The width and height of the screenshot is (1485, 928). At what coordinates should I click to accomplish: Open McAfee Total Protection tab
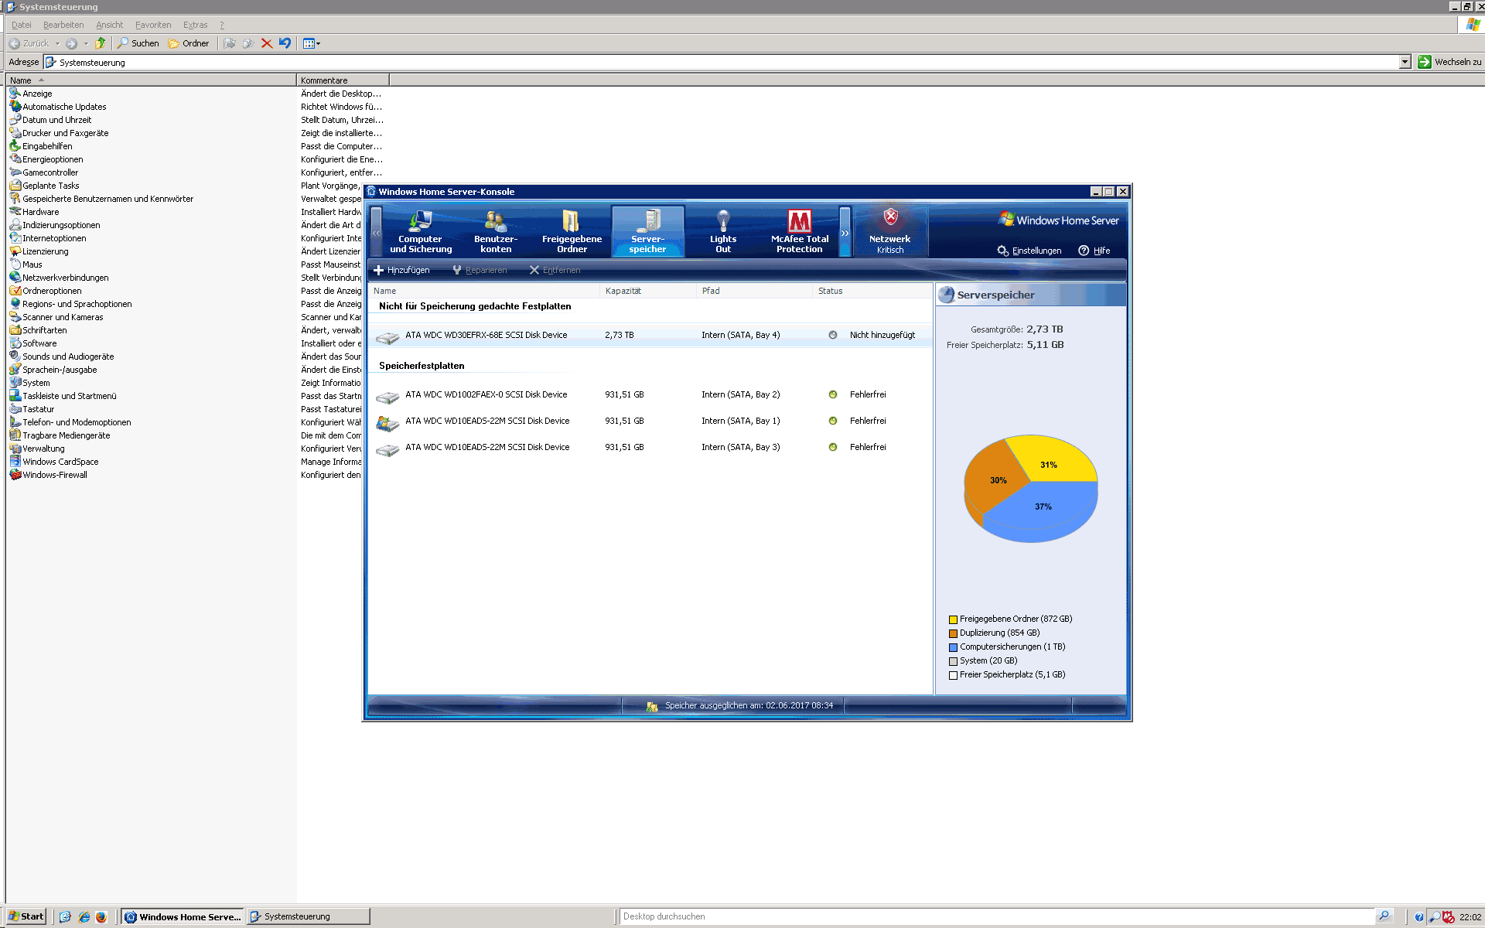pos(799,231)
